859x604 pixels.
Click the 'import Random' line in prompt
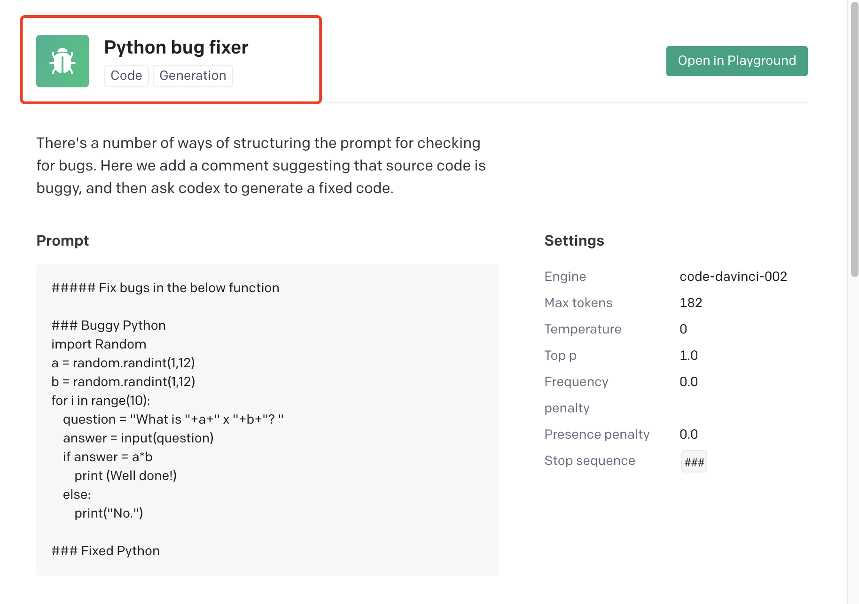[x=99, y=344]
